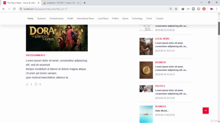Screen dimensions: 220x123
Task: Click the date 2019-08-18 16:33:02
Action: (x=165, y=98)
